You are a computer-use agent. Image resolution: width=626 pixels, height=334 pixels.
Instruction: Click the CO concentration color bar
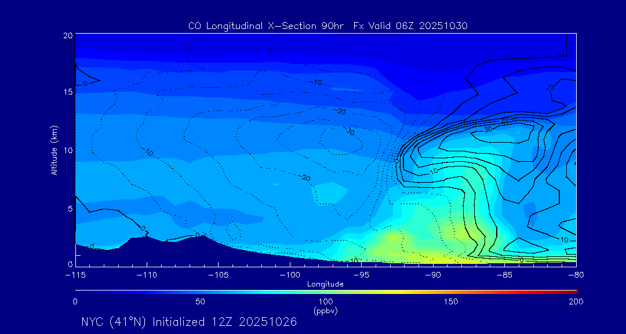(326, 292)
